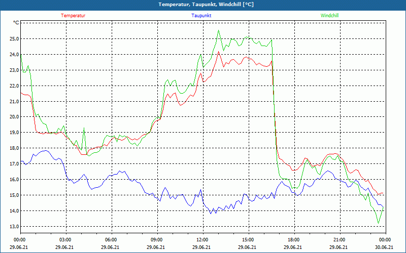Viewport: 406px width, 253px height.
Task: Click the 18:00 time label
Action: coord(294,240)
